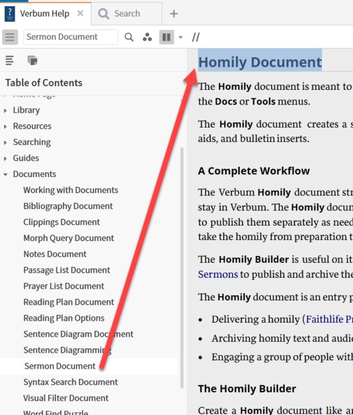This screenshot has width=353, height=415.
Task: Select Working with Documents entry
Action: (71, 190)
